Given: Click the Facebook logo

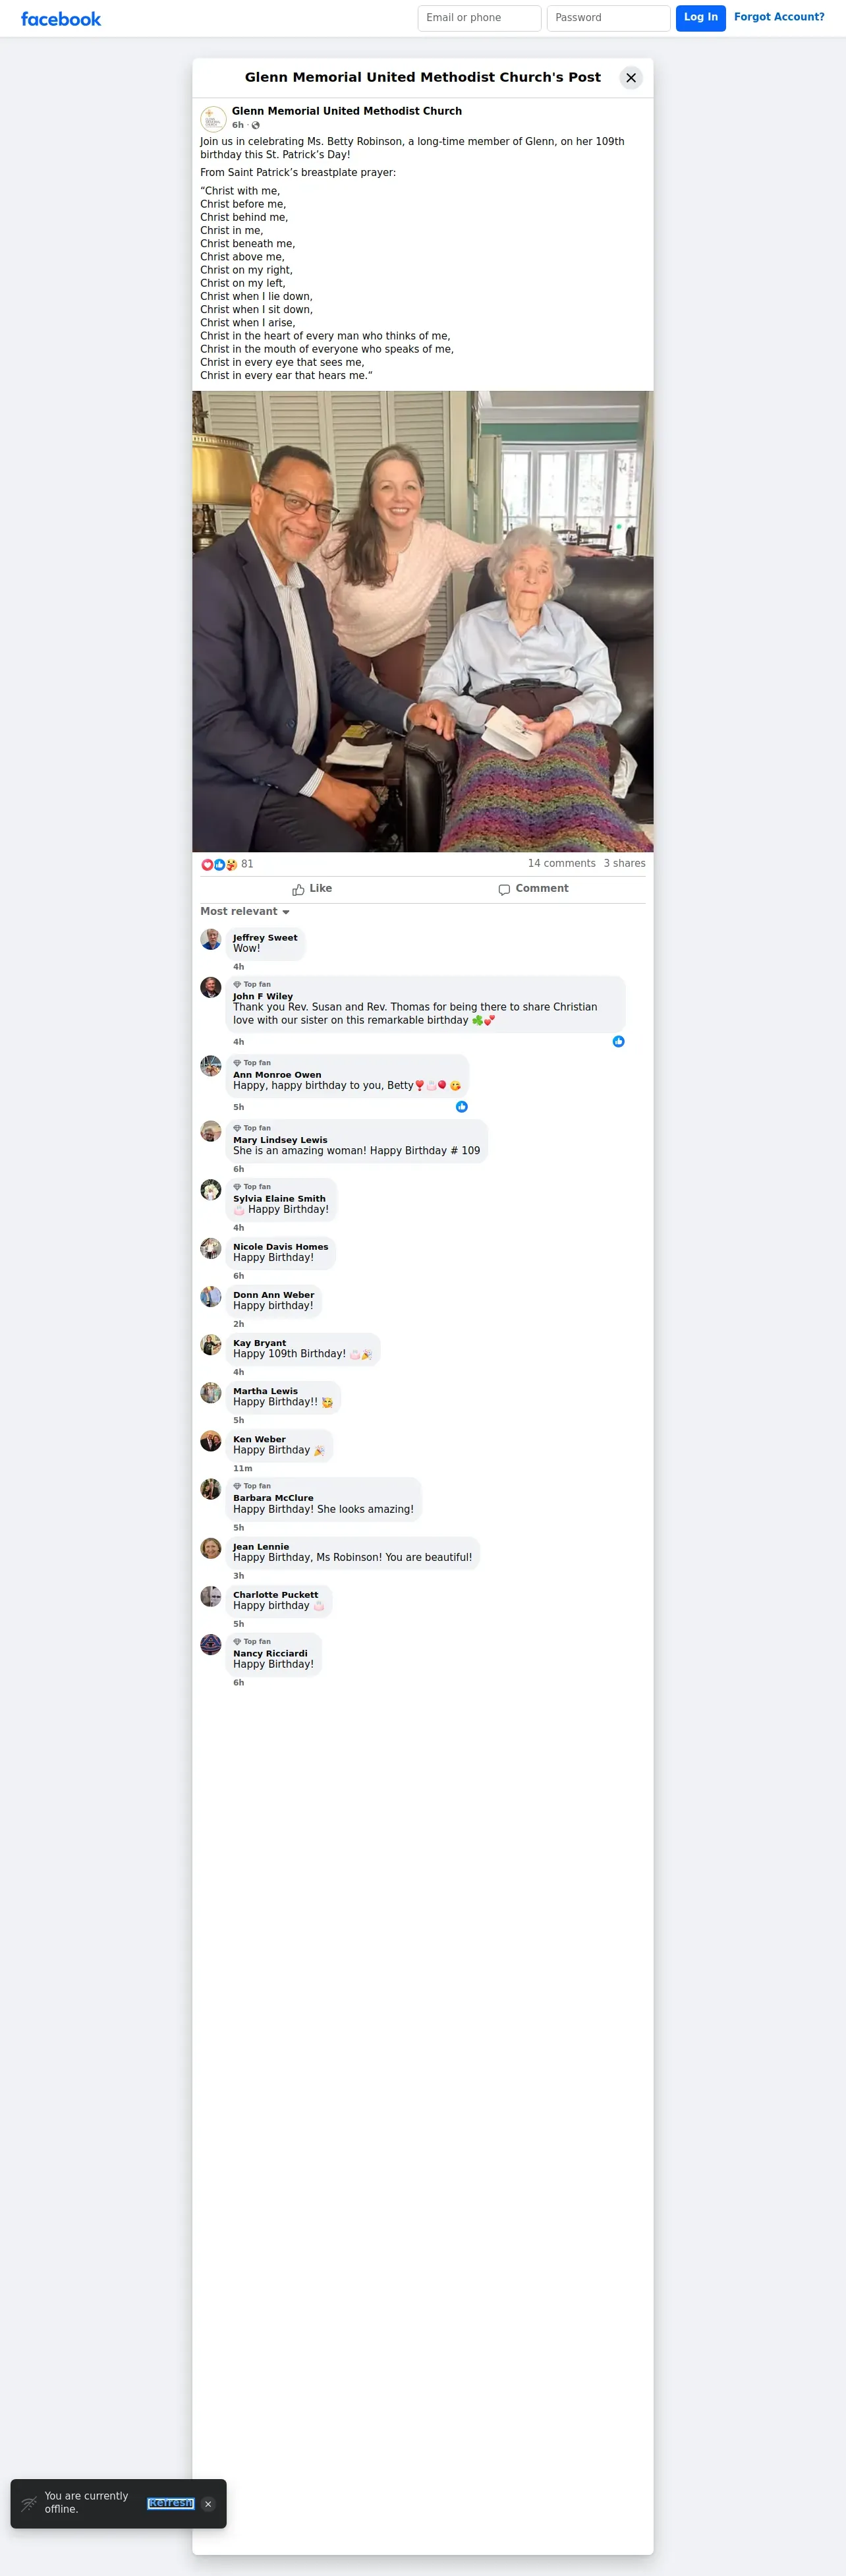Looking at the screenshot, I should [x=61, y=19].
